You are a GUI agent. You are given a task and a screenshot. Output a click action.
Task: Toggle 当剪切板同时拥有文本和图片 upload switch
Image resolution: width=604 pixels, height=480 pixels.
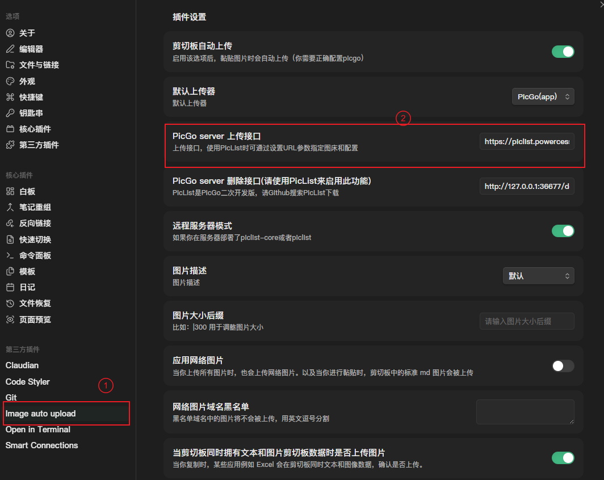pos(563,458)
